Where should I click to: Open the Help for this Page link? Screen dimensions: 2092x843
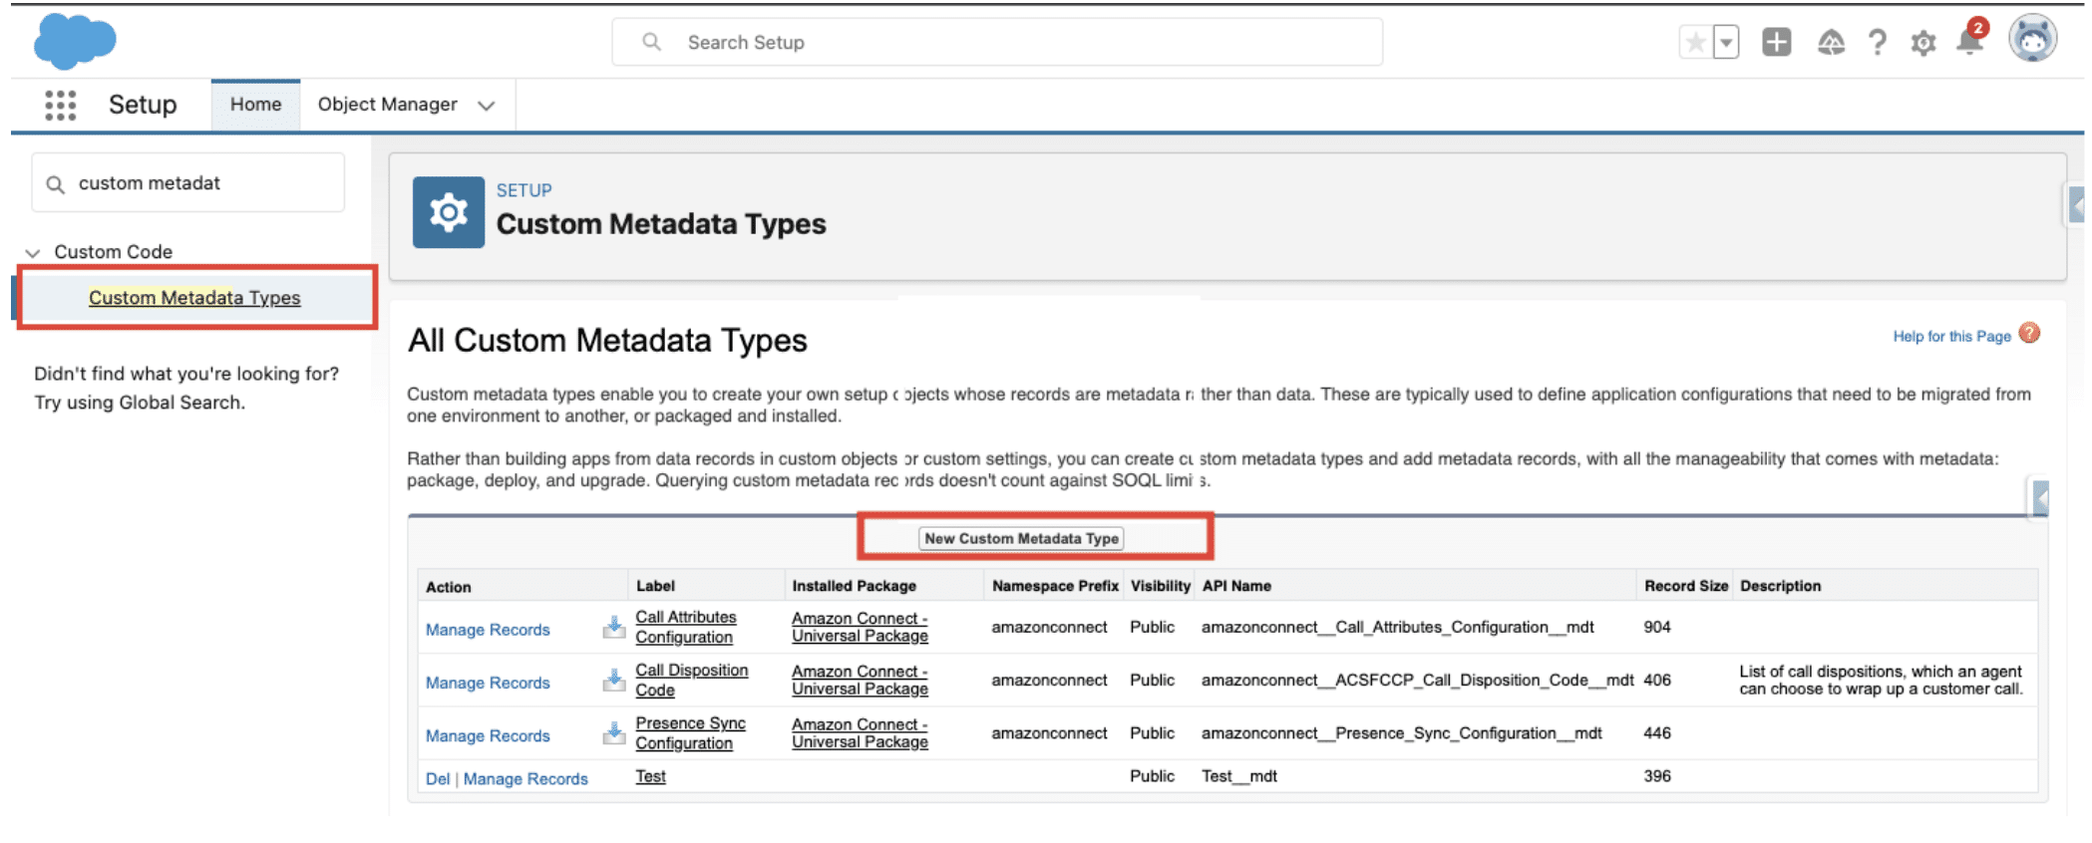1951,337
